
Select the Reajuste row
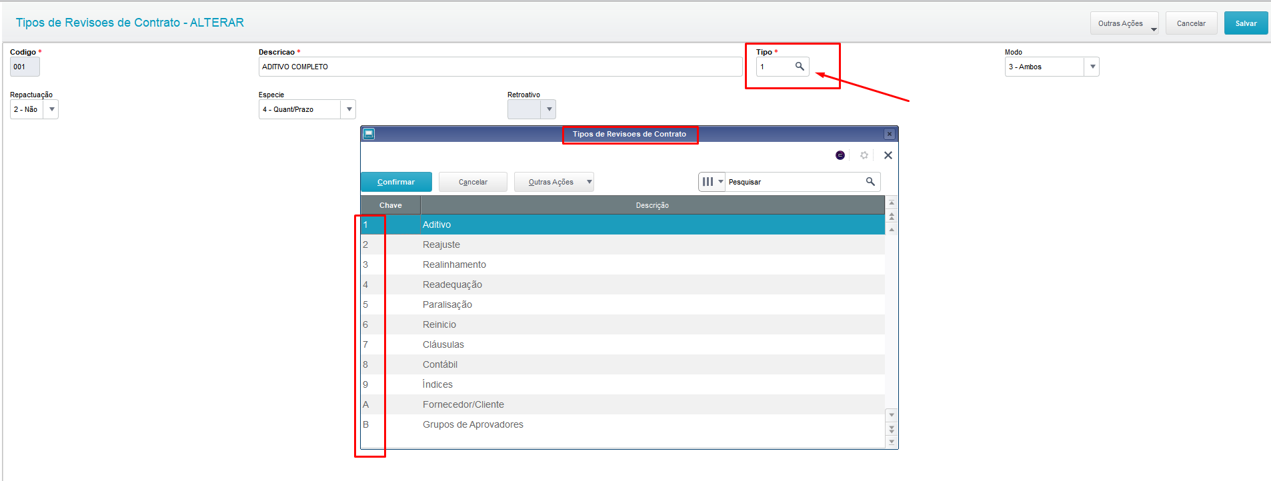(623, 244)
